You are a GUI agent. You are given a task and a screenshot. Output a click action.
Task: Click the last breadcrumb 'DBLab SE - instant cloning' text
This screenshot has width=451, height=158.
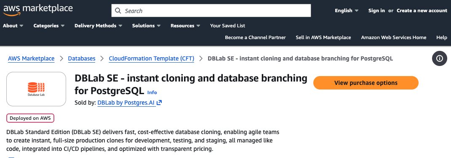300,58
